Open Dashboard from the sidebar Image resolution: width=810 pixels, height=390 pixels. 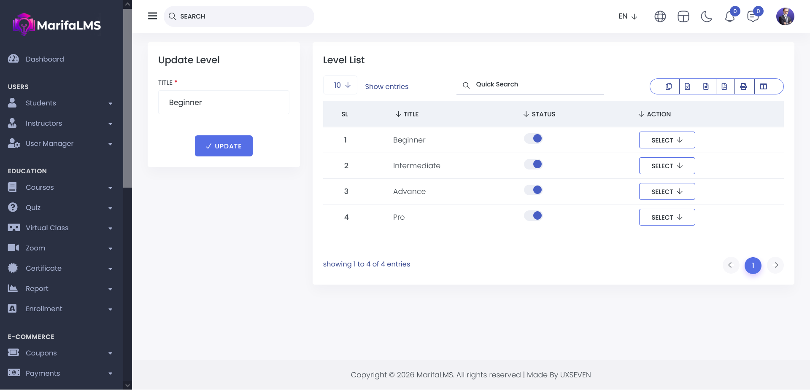(x=45, y=59)
